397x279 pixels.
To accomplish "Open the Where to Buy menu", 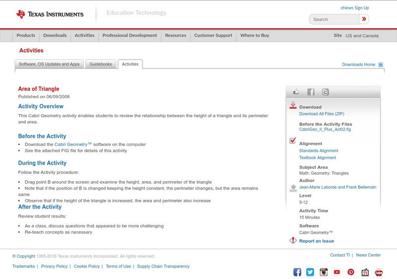I will pyautogui.click(x=255, y=35).
